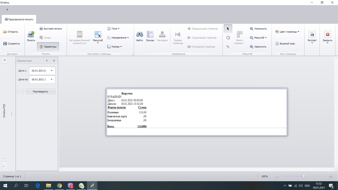
Task: Click the zoom plus button
Action: [x=331, y=176]
